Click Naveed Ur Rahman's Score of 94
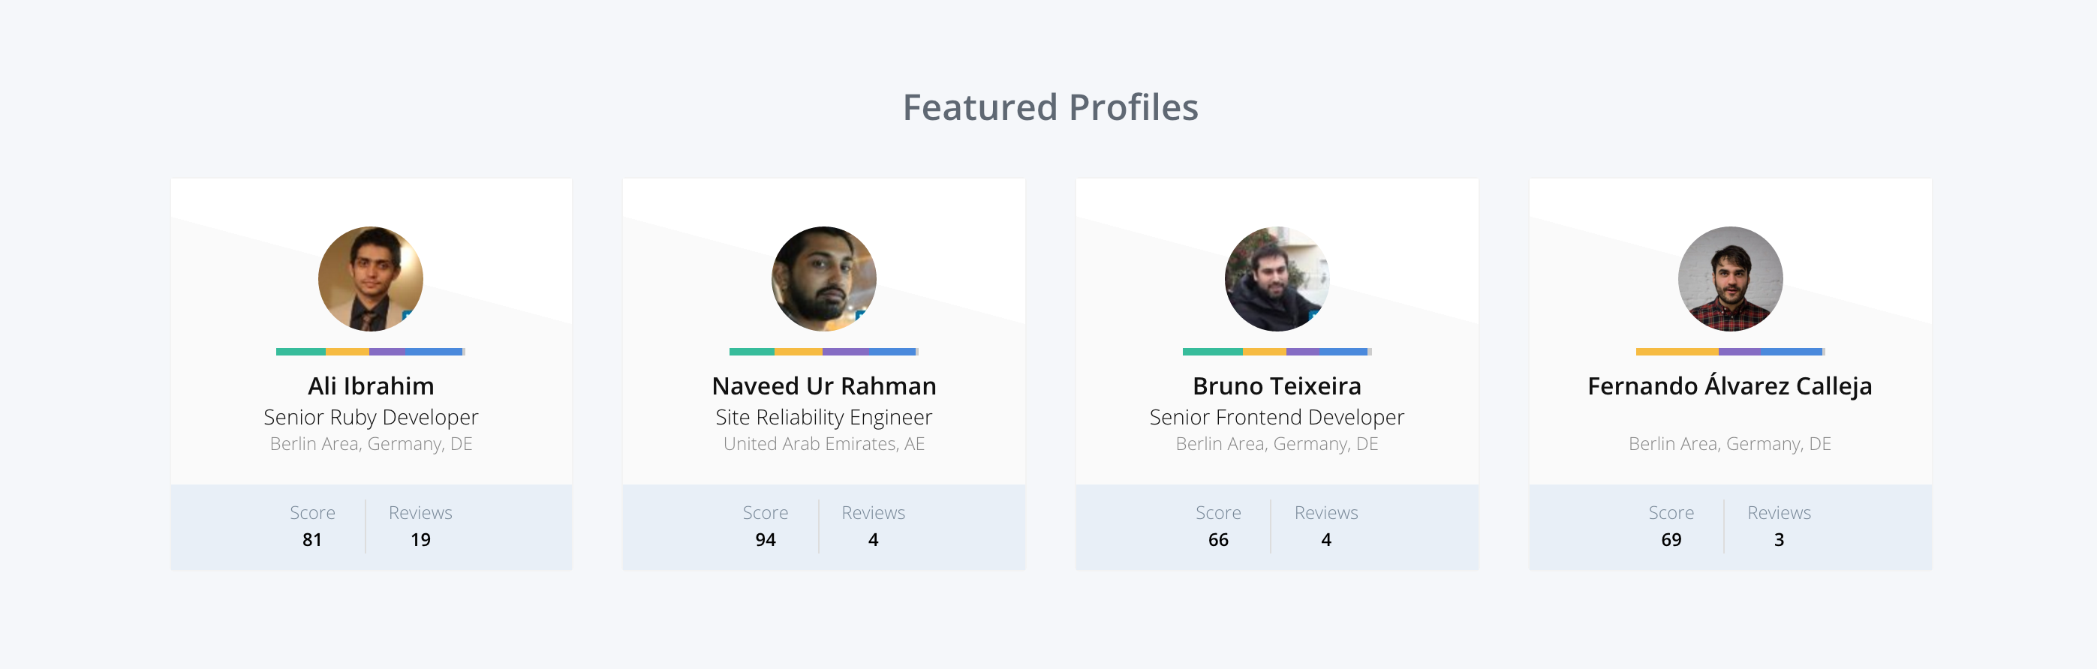Image resolution: width=2097 pixels, height=669 pixels. pos(766,539)
